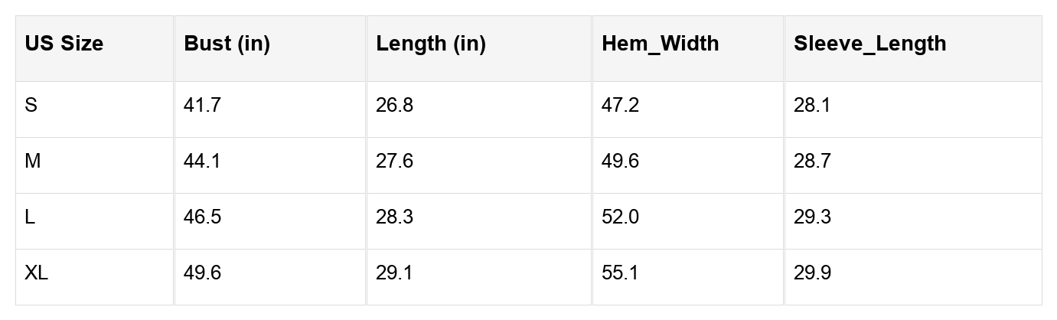The image size is (1057, 320).
Task: Select the bust value 44.1 cell
Action: pos(202,161)
